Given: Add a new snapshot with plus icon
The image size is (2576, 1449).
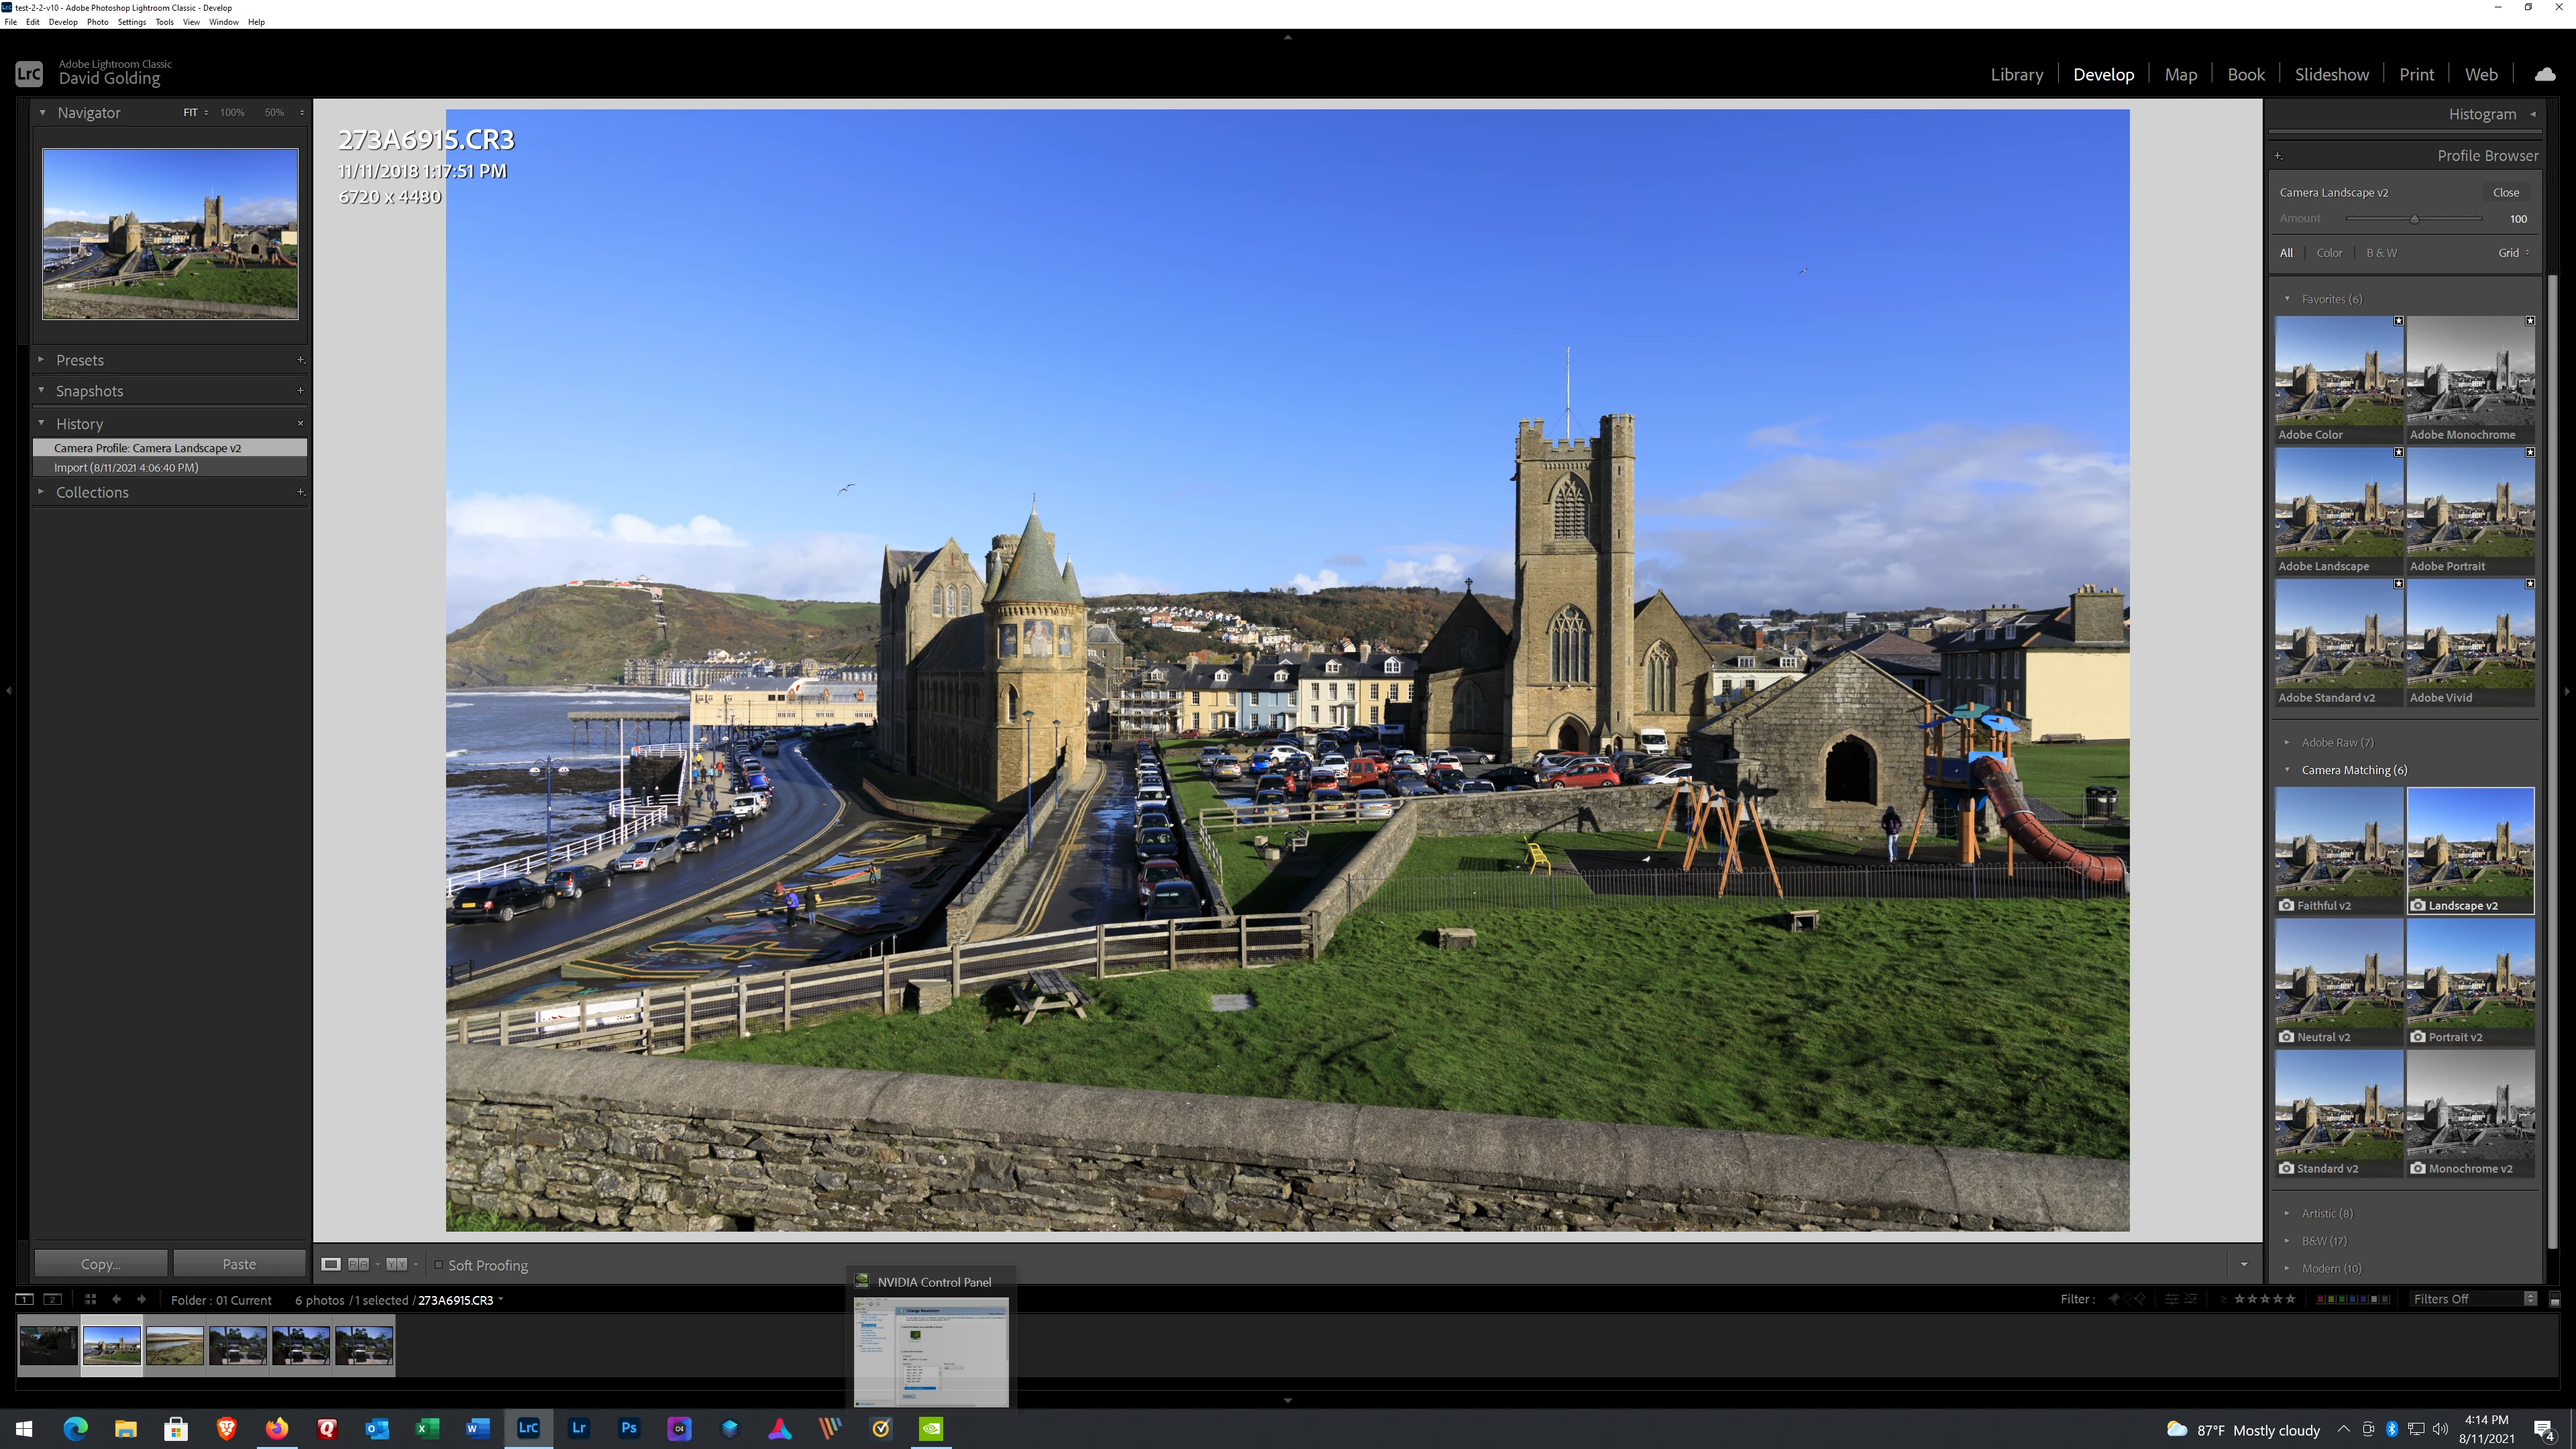Looking at the screenshot, I should (300, 391).
